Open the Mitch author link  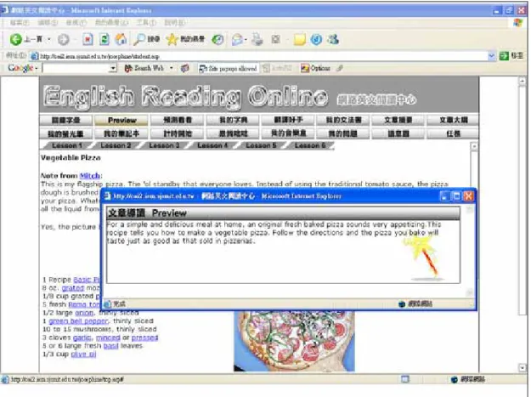click(90, 176)
